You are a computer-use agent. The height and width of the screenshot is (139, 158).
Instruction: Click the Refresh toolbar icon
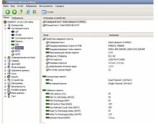[28, 12]
